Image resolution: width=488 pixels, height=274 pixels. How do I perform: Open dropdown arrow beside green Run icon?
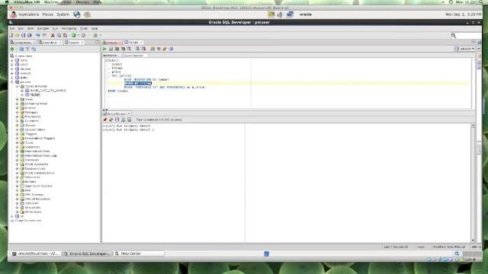coord(78,36)
